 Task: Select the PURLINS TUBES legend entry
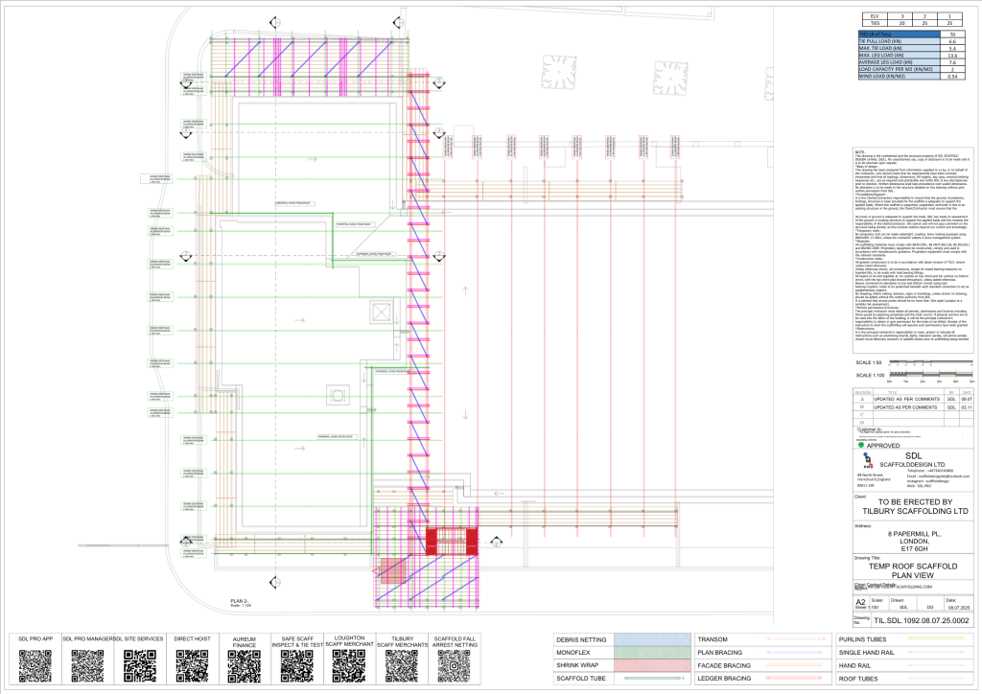point(905,639)
